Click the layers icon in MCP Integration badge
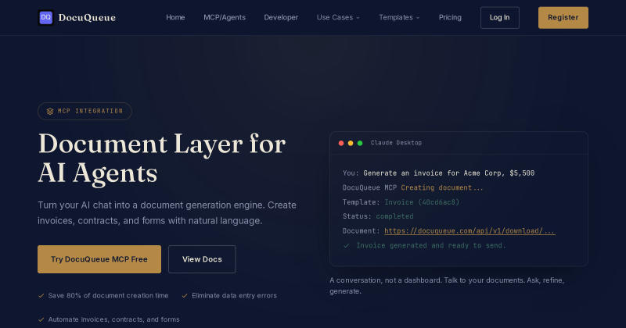The height and width of the screenshot is (328, 626). click(x=50, y=112)
